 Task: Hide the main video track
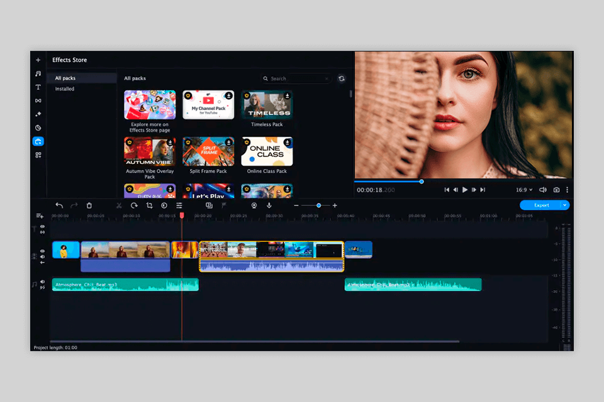coord(42,251)
